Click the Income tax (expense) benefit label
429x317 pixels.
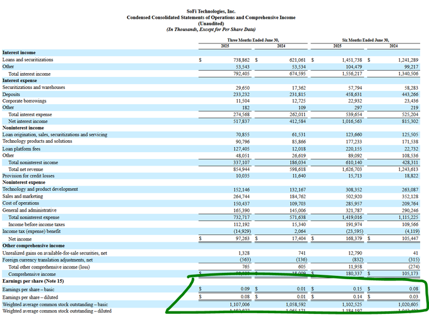(x=32, y=230)
